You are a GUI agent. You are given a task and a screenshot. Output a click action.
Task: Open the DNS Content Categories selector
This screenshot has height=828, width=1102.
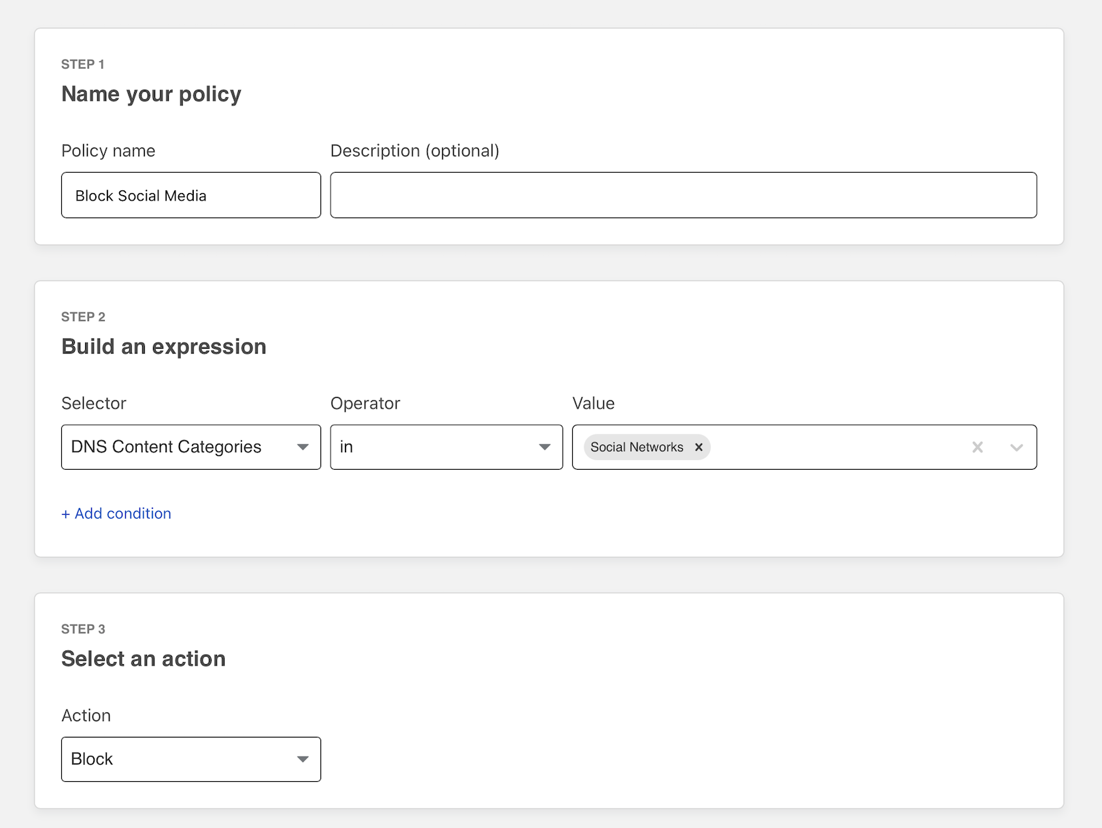coord(190,447)
